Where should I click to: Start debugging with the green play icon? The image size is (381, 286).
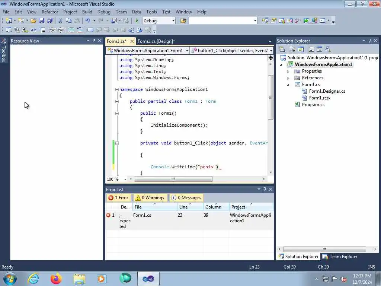(137, 21)
